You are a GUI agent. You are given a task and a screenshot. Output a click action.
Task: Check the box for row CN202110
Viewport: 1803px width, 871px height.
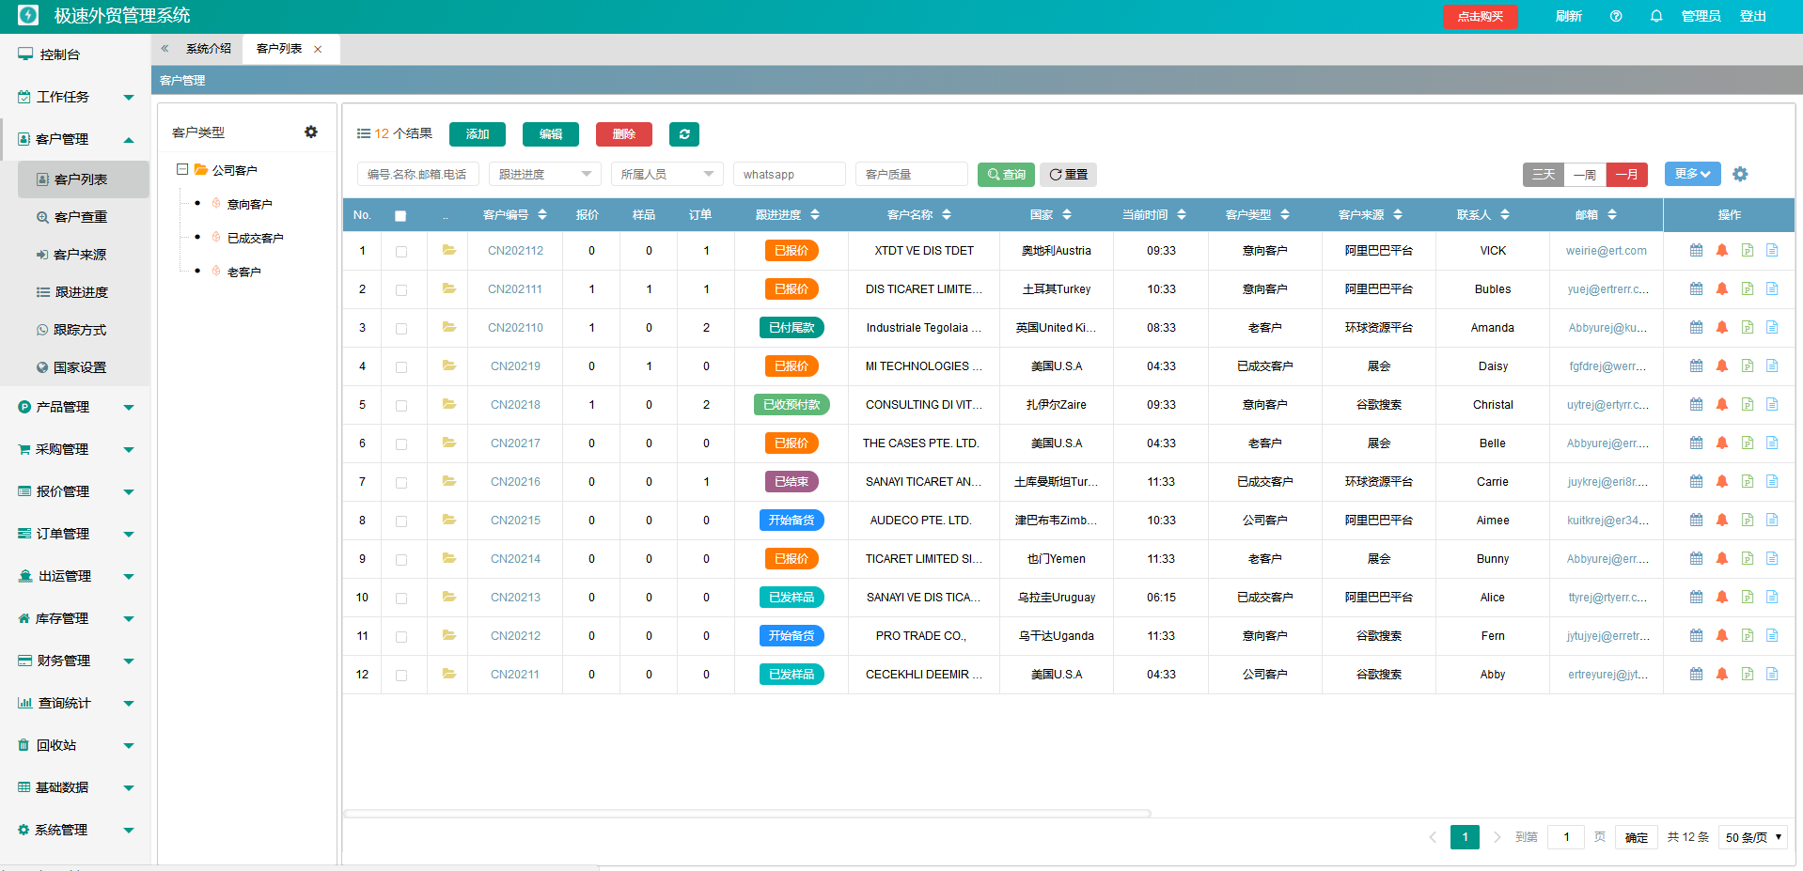[x=401, y=329]
